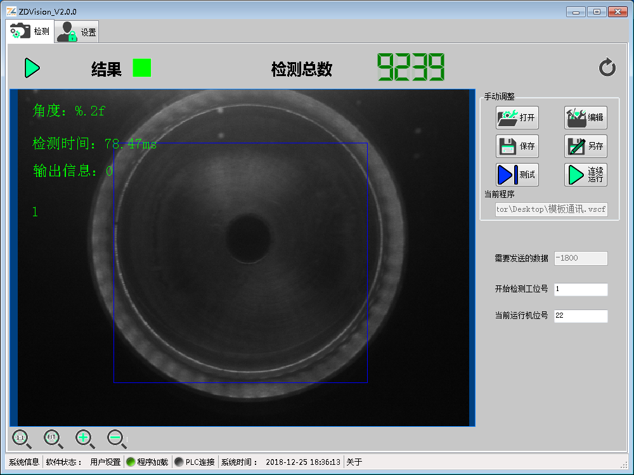Open 关于 in the status bar
The width and height of the screenshot is (634, 475).
tap(354, 462)
